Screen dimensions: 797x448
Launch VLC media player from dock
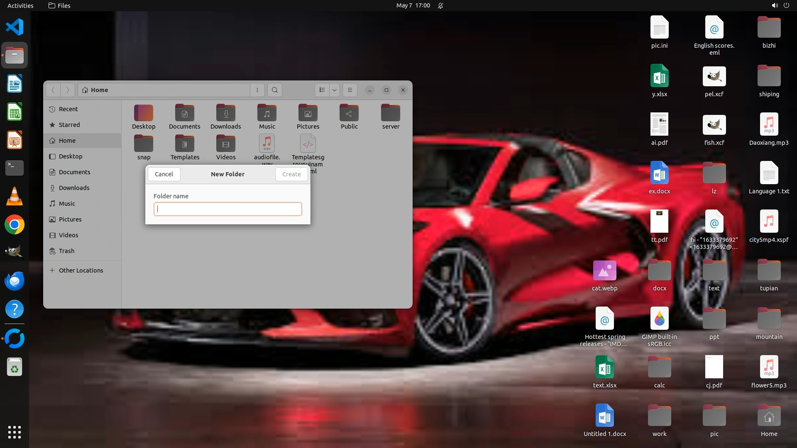[15, 197]
